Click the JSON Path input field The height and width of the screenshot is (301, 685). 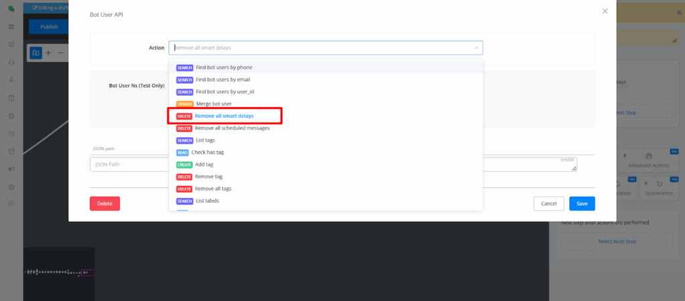127,164
